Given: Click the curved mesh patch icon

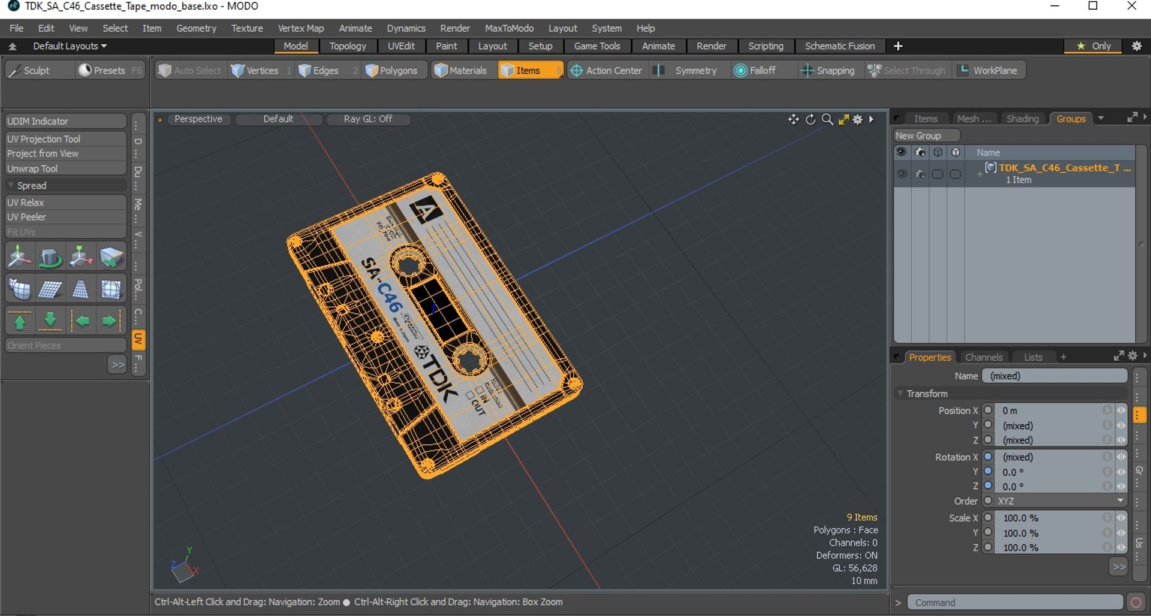Looking at the screenshot, I should [x=19, y=289].
